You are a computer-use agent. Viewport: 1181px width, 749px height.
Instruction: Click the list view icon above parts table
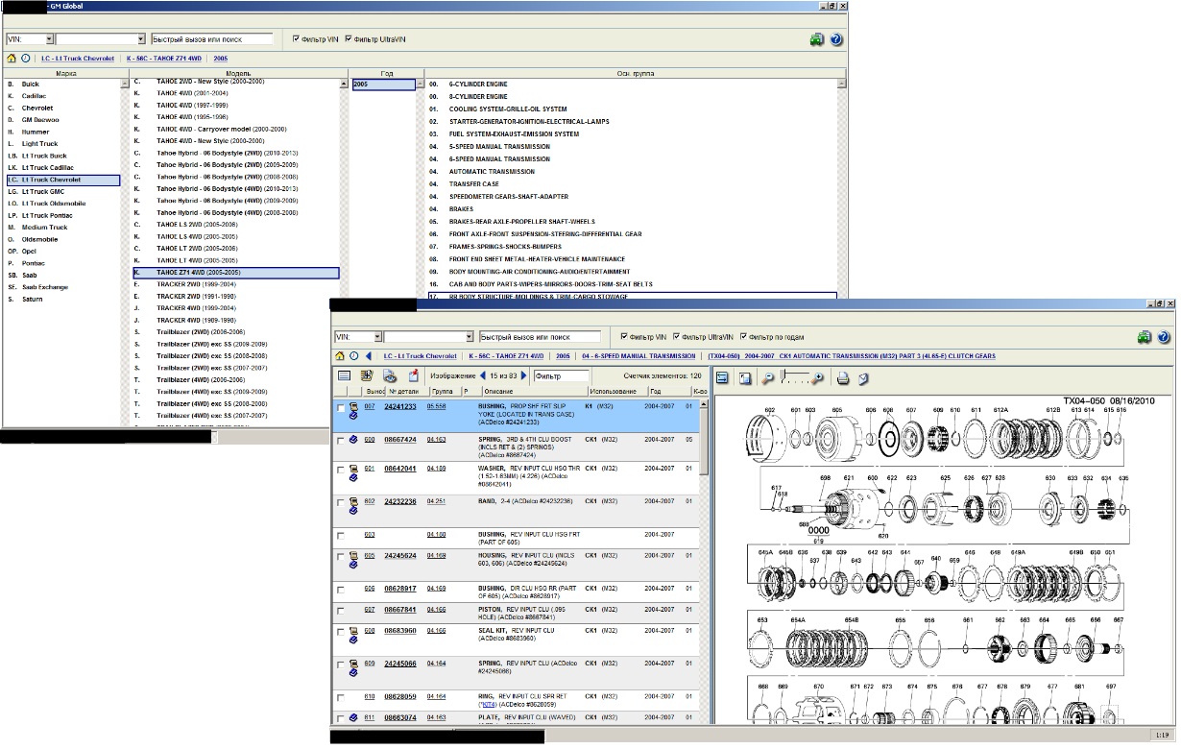coord(344,376)
